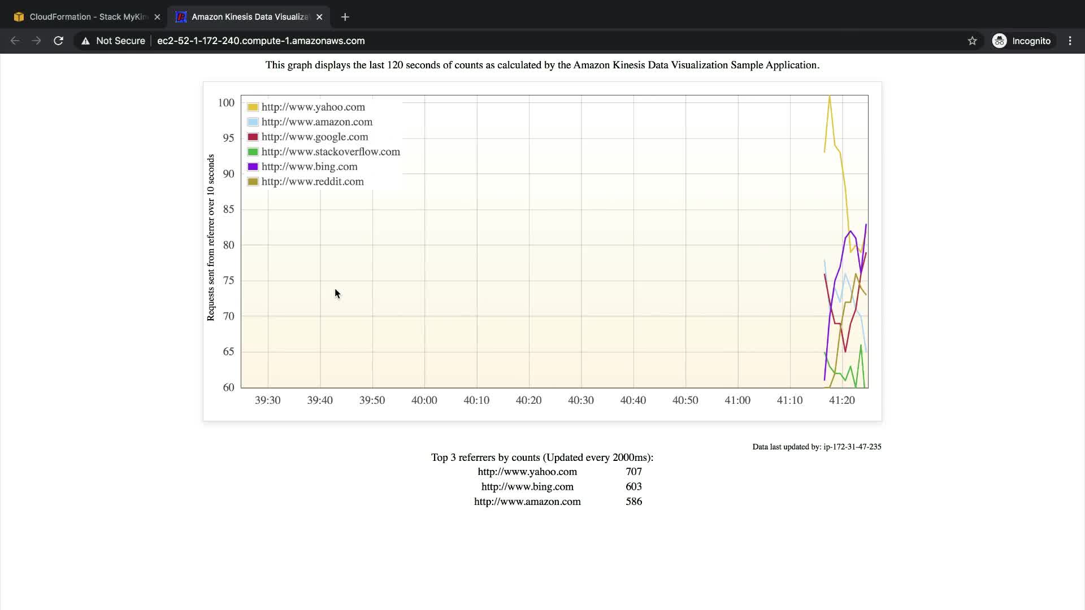Click the 41:20 time axis label
Viewport: 1085px width, 610px height.
(x=841, y=400)
